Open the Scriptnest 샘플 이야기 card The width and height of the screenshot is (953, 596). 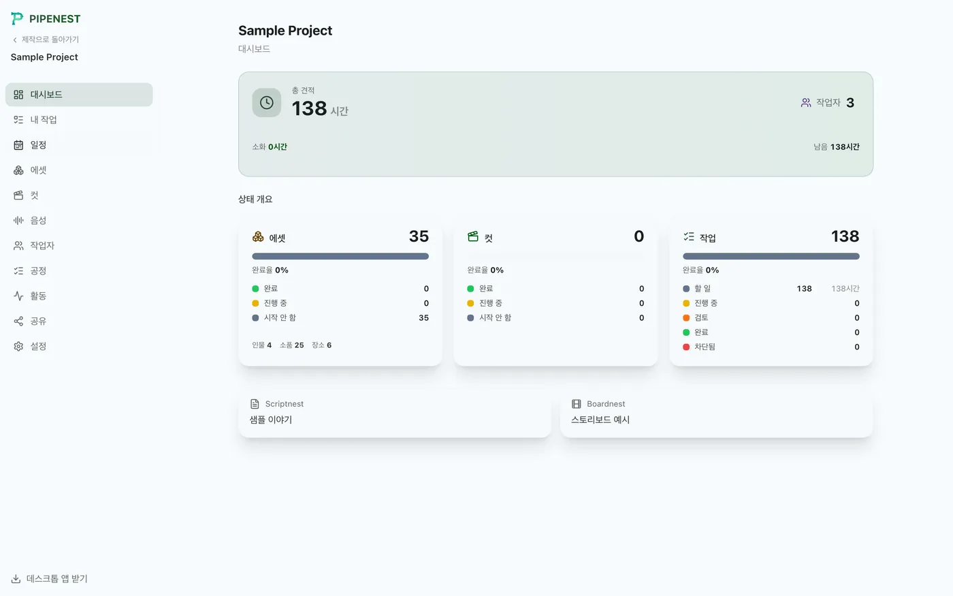click(395, 413)
